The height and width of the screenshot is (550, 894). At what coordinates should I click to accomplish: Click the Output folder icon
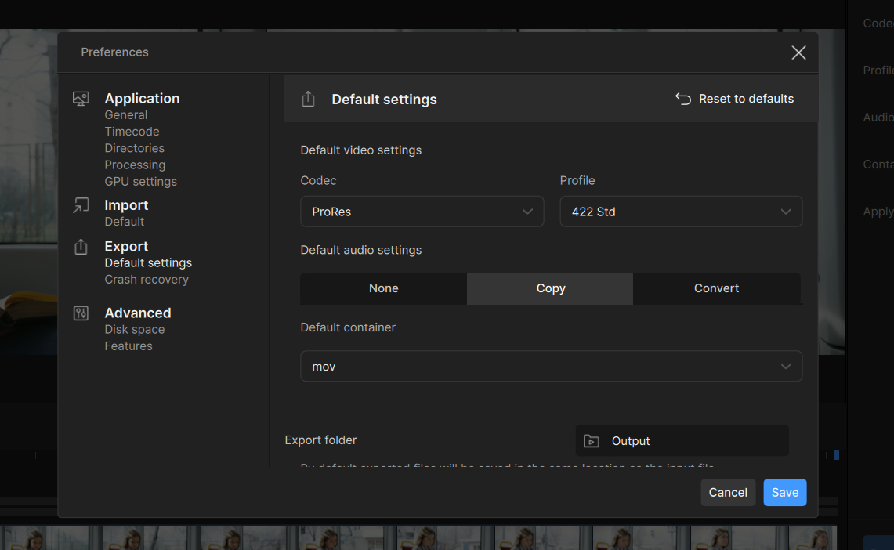click(592, 441)
